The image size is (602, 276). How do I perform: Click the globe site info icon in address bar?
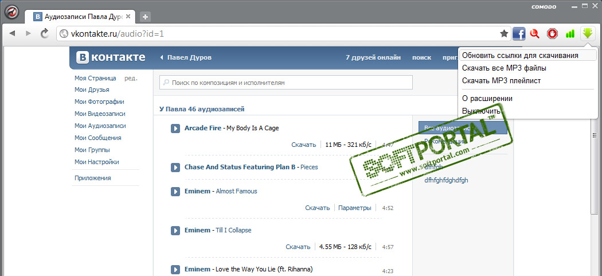[64, 34]
